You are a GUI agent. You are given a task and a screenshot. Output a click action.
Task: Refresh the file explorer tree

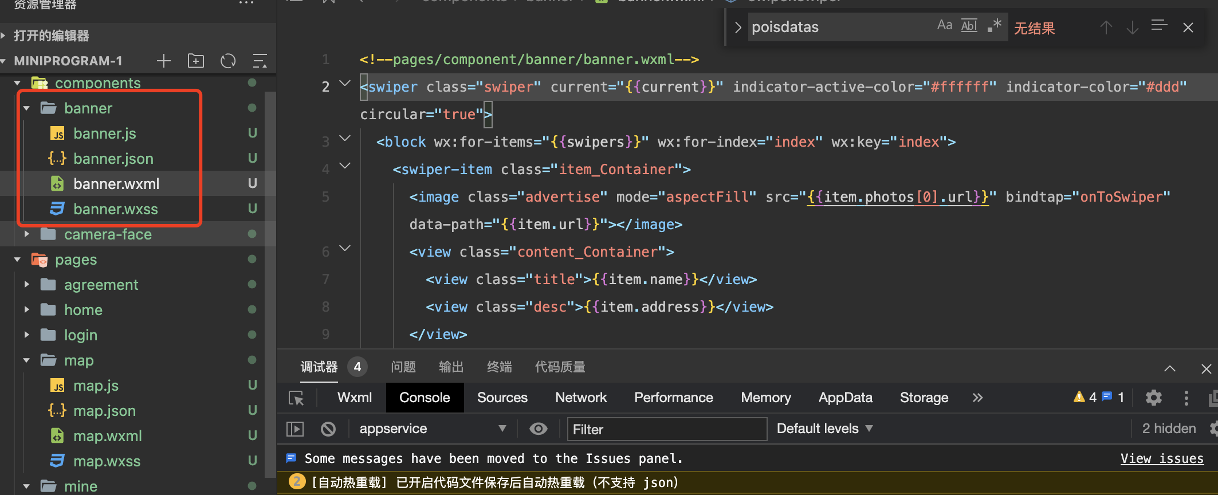[x=228, y=61]
